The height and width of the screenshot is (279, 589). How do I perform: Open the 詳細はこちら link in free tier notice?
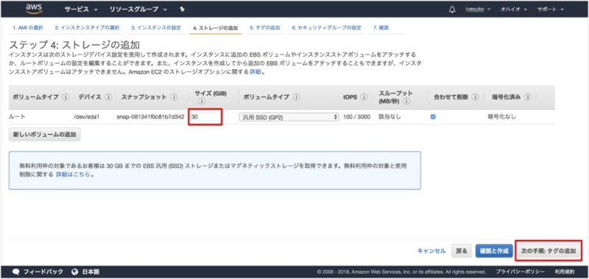pos(73,174)
